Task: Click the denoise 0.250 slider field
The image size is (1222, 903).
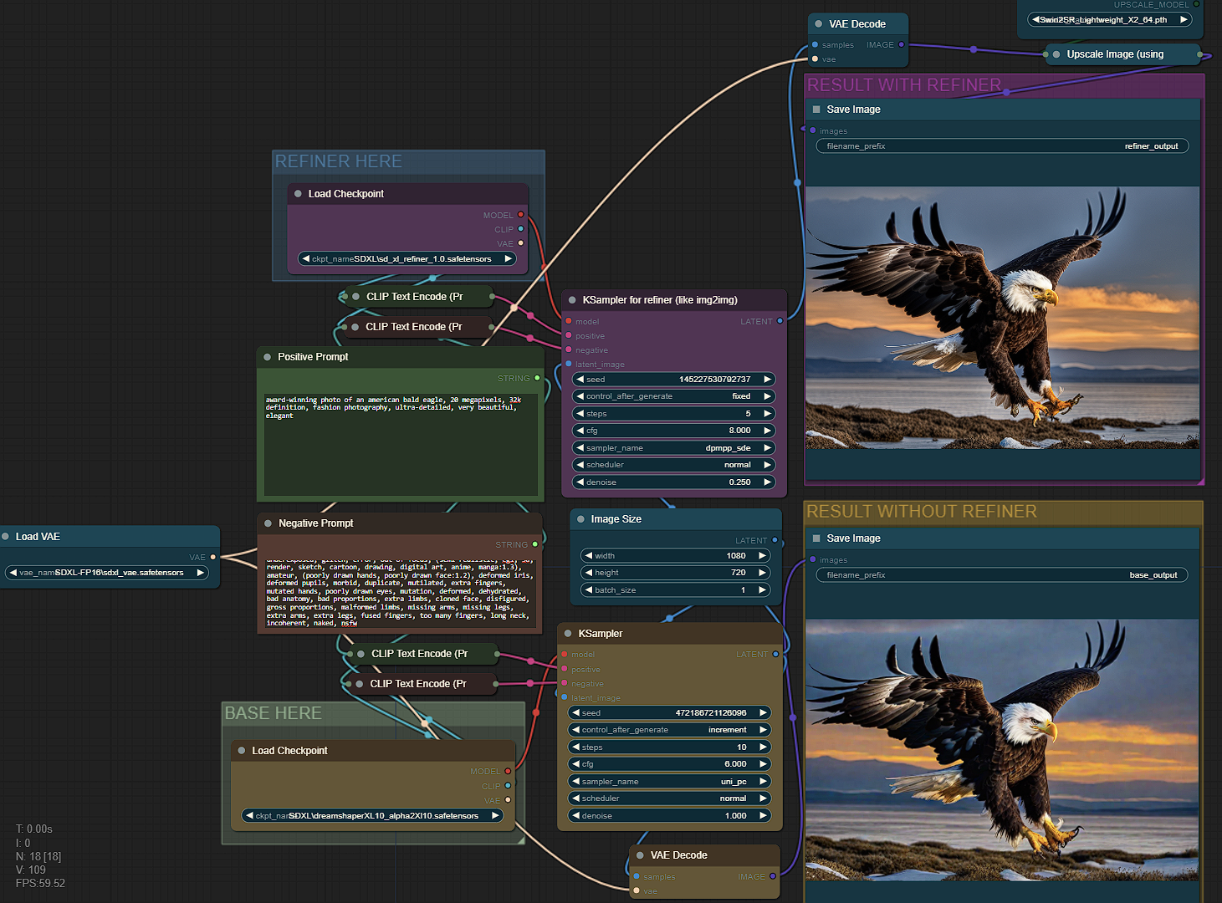Action: (x=673, y=482)
